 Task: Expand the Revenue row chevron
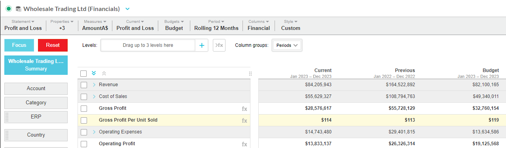click(94, 85)
